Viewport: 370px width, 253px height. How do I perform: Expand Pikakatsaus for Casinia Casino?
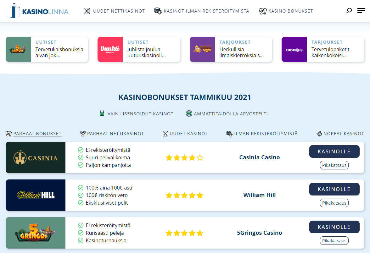(334, 165)
